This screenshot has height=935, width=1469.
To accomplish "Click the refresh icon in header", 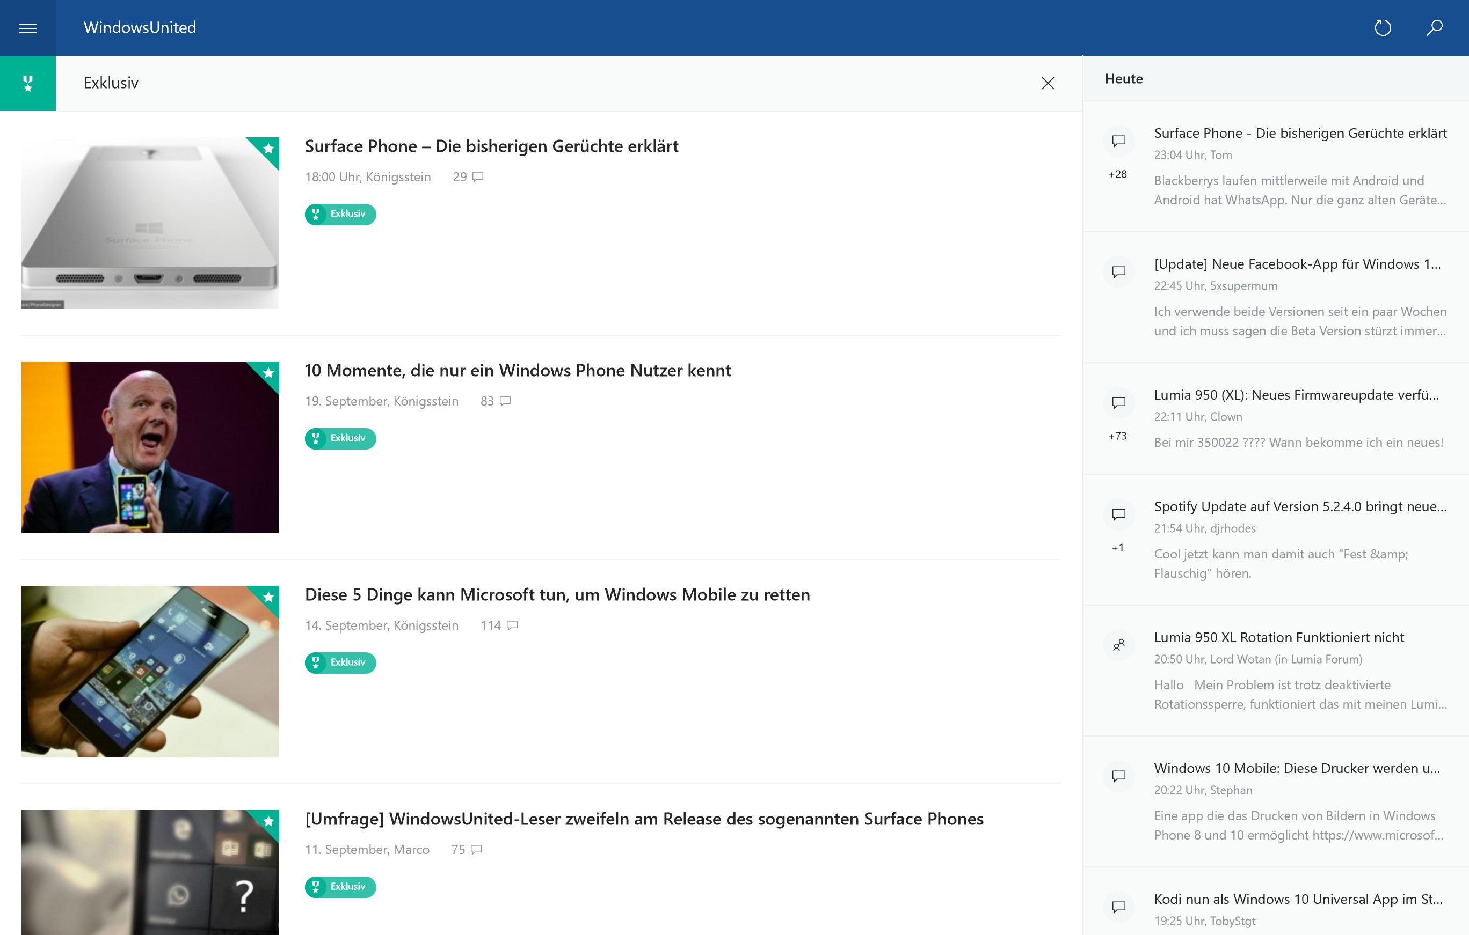I will [1383, 28].
